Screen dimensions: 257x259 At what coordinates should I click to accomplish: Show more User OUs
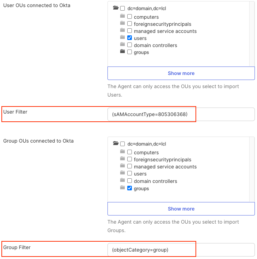pyautogui.click(x=181, y=73)
